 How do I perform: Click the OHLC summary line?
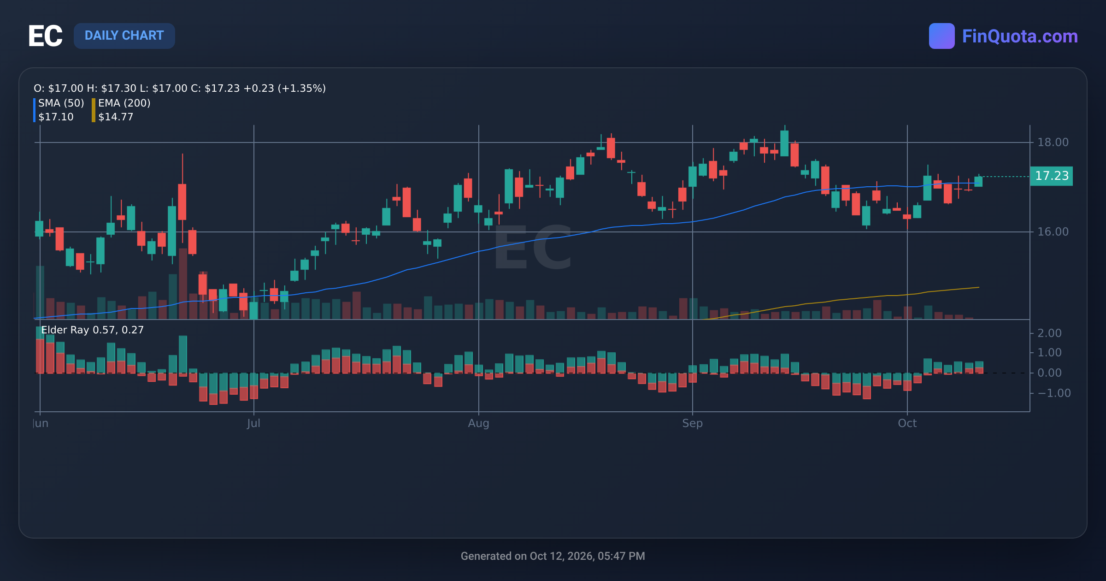tap(180, 88)
